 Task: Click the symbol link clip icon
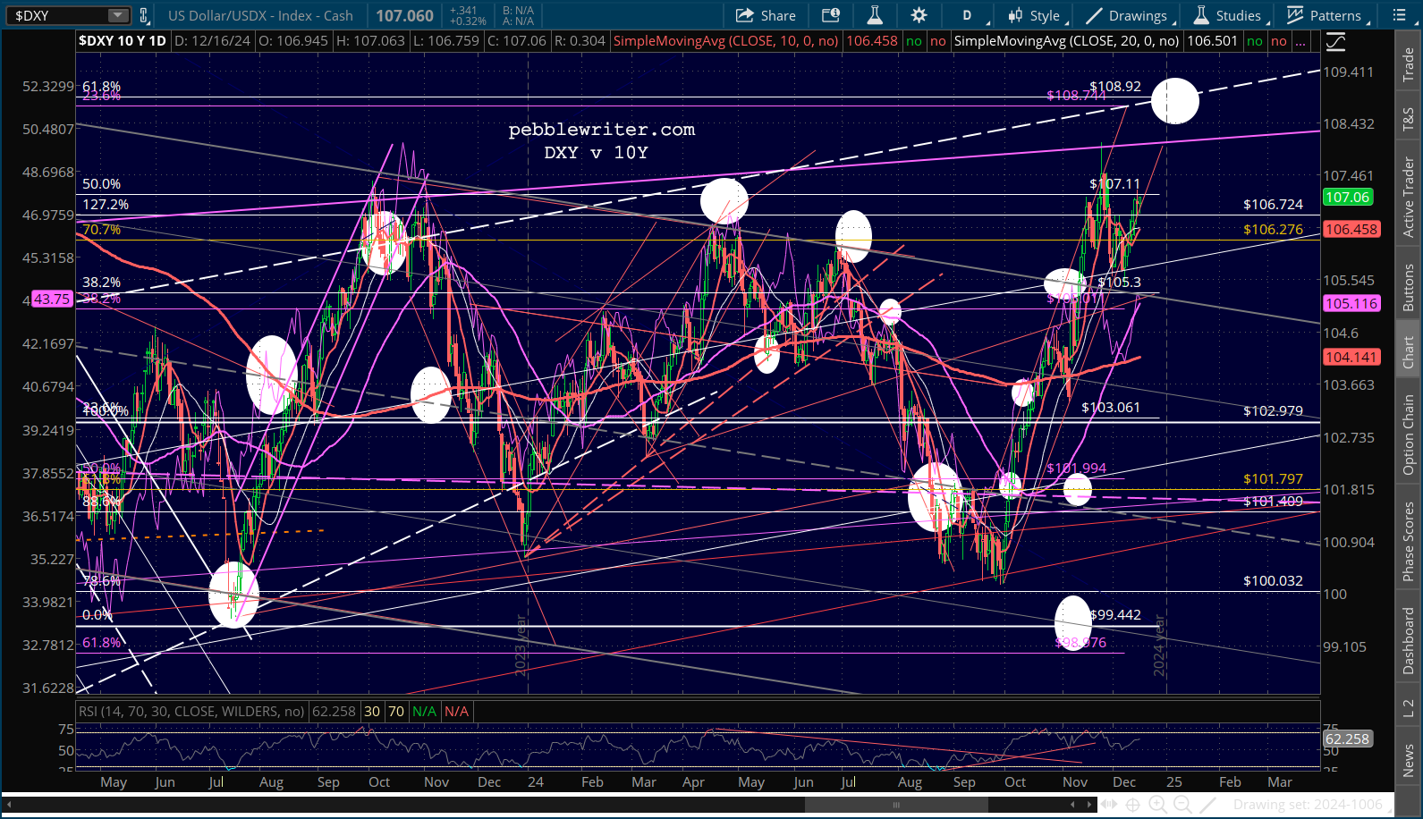(144, 15)
